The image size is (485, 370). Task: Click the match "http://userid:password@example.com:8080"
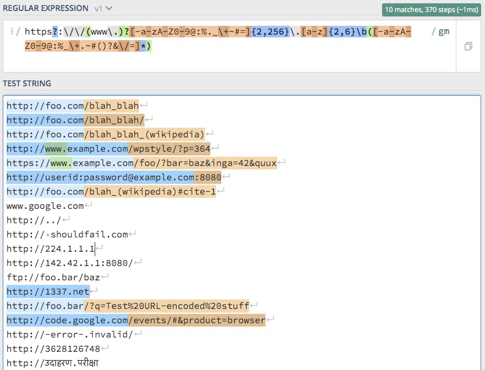[x=114, y=177]
